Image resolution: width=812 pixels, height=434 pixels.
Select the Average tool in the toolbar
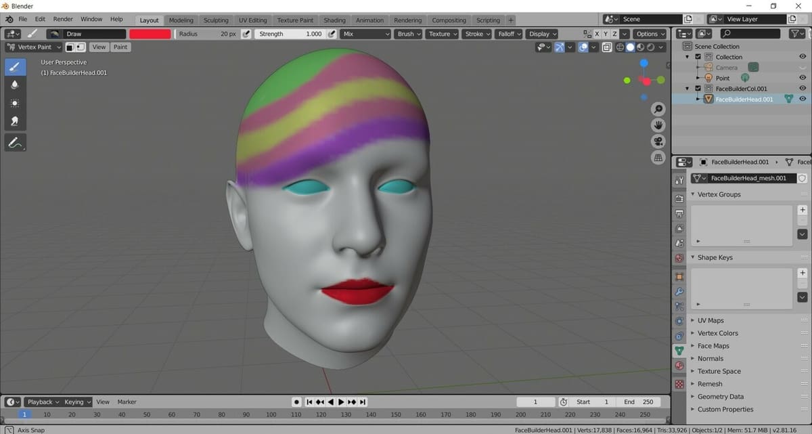click(x=15, y=103)
